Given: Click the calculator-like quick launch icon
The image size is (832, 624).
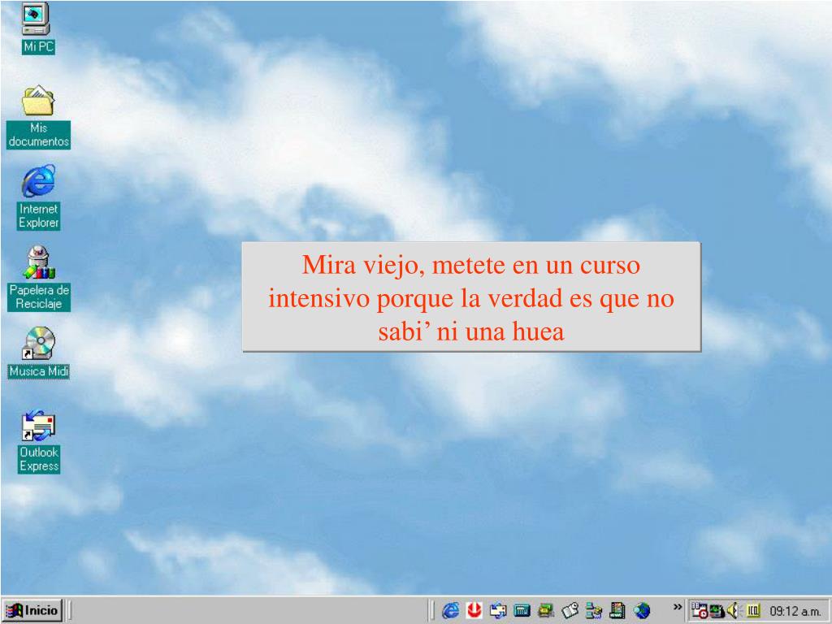Looking at the screenshot, I should [x=522, y=611].
